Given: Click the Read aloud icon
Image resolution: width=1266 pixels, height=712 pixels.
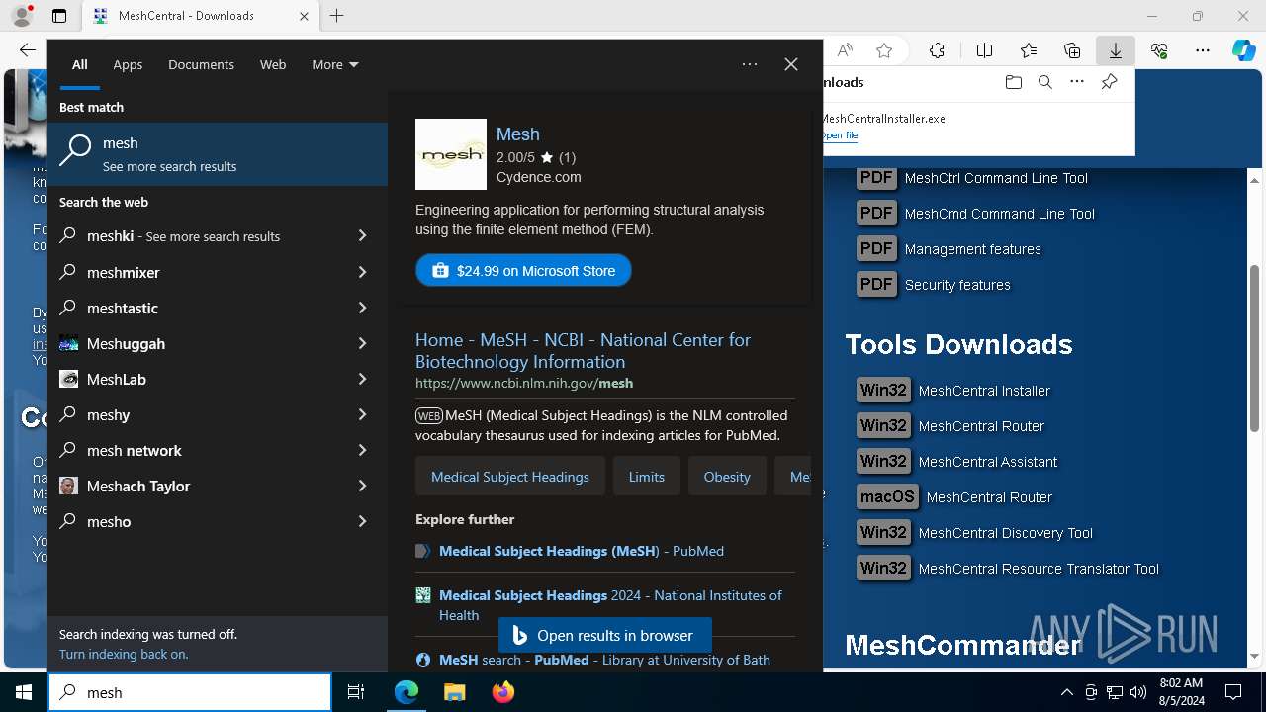Looking at the screenshot, I should 845,50.
